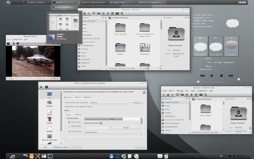Click the Configurer... button

138,103
